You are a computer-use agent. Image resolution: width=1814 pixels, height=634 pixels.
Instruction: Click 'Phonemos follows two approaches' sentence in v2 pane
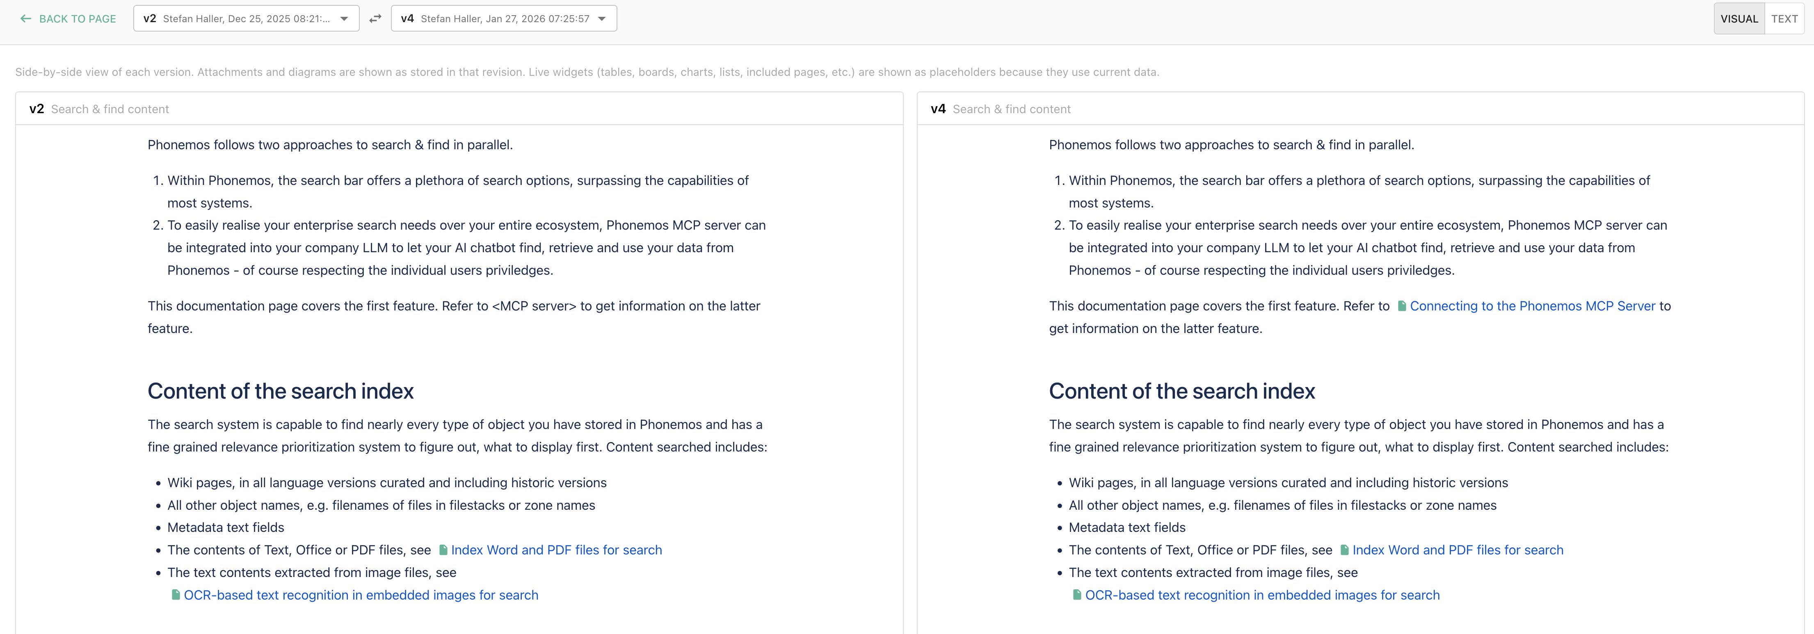(x=330, y=145)
